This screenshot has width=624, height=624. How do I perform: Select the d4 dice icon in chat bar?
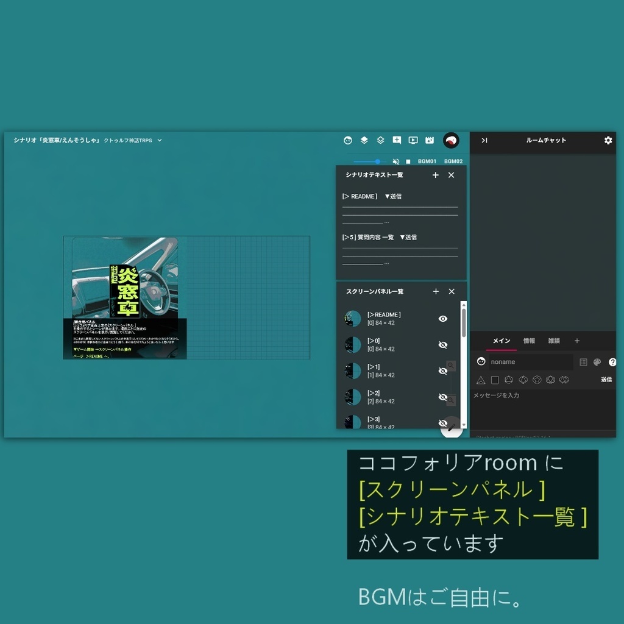pyautogui.click(x=481, y=380)
